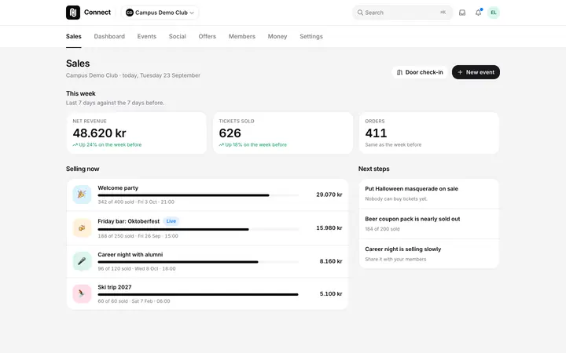Click the Friday bar Oktoberfest beer icon
The width and height of the screenshot is (566, 353).
click(x=82, y=228)
